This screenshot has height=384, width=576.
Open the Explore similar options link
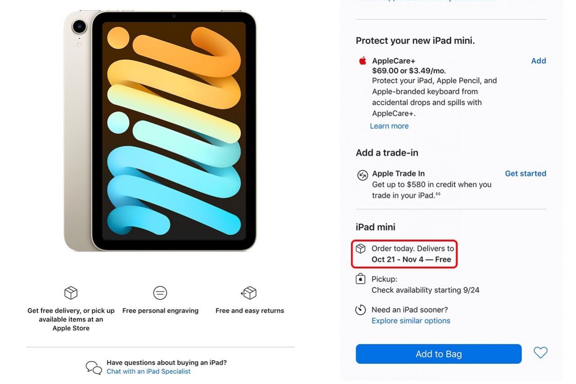411,321
